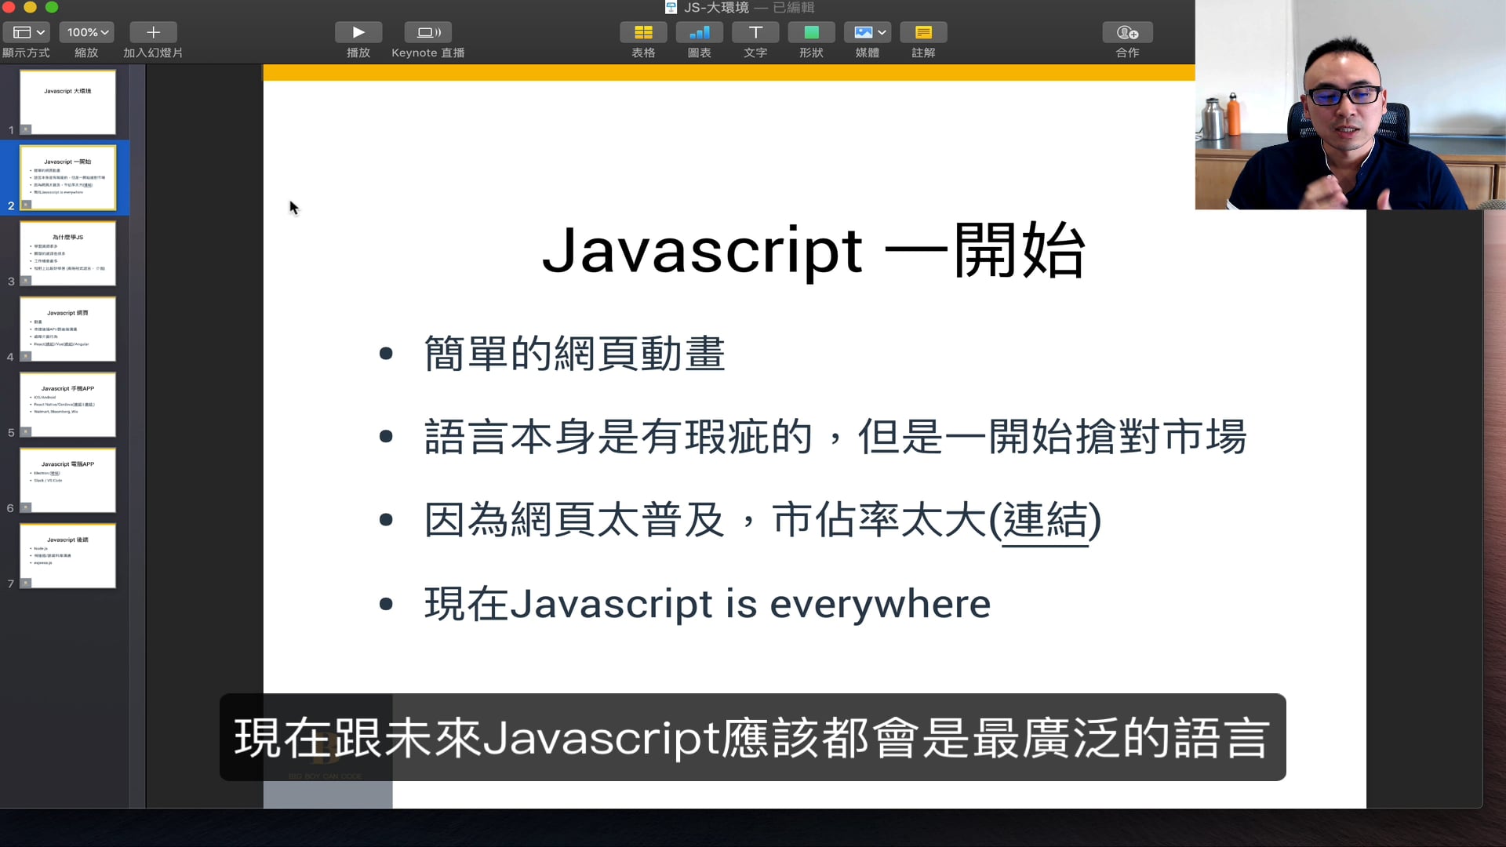Open the view options dropdown
1506x847 pixels.
coord(27,32)
